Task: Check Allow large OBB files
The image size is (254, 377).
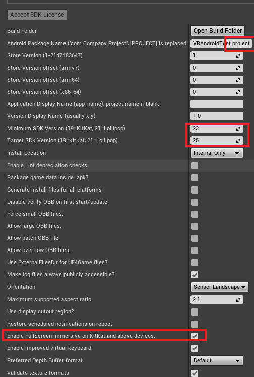Action: coord(195,226)
